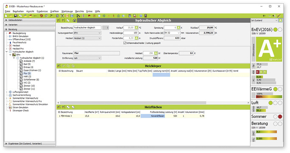The height and width of the screenshot is (153, 290).
Task: Click the green circle next to Luft
Action: 270,103
